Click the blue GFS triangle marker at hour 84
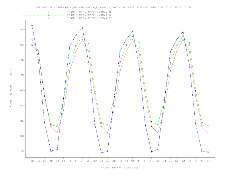Screen dimensions: 227x175 (x=208, y=152)
